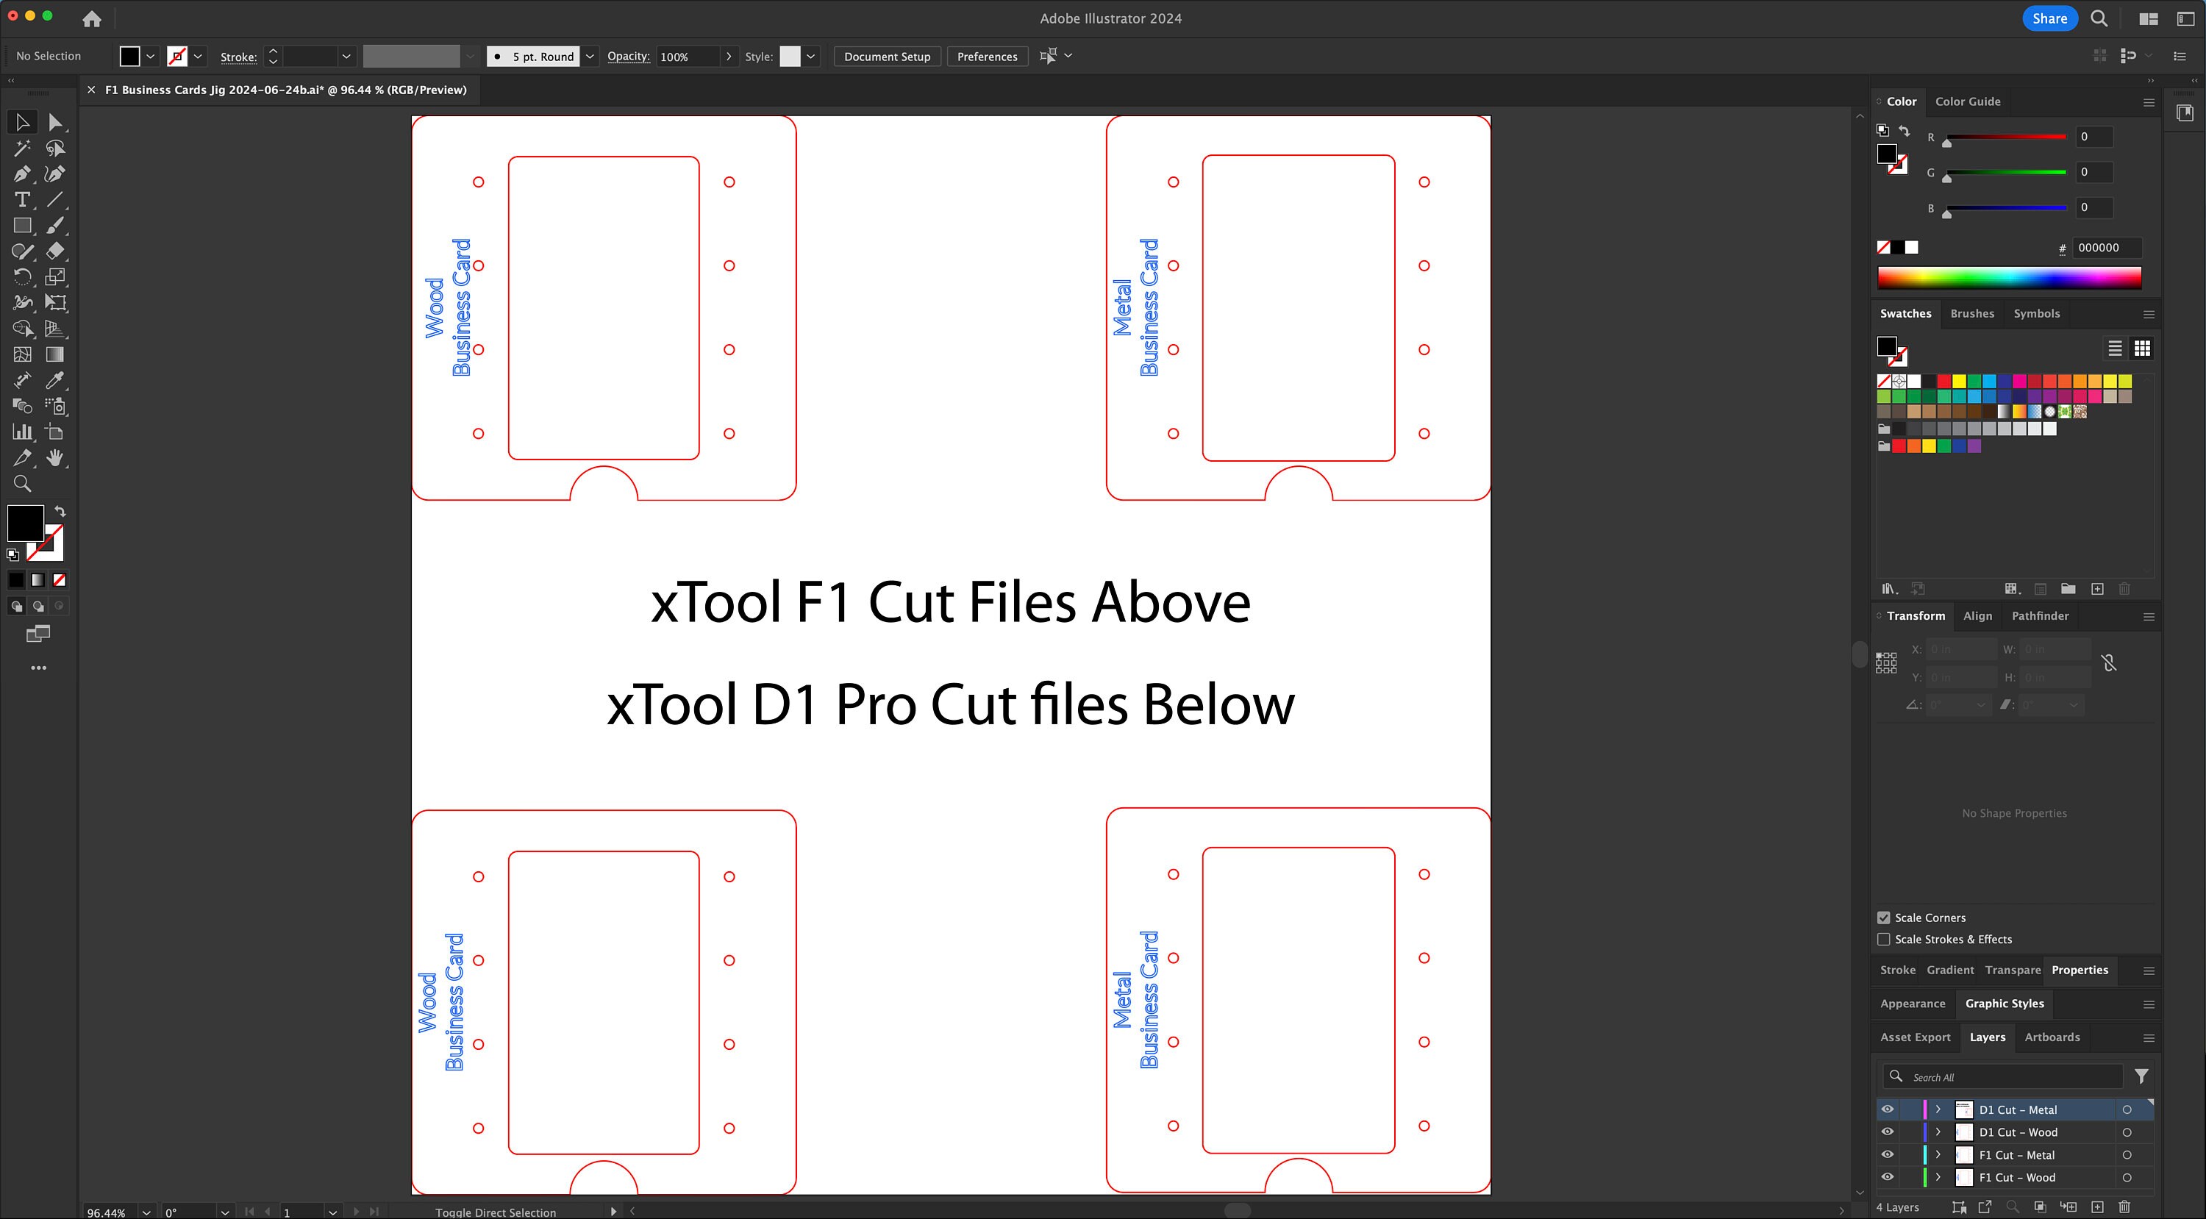Image resolution: width=2206 pixels, height=1219 pixels.
Task: Open the Style dropdown arrow
Action: tap(810, 57)
